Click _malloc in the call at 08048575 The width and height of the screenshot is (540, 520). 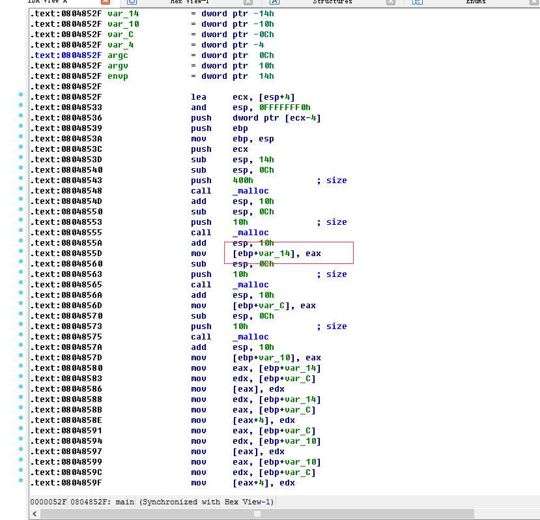[251, 337]
